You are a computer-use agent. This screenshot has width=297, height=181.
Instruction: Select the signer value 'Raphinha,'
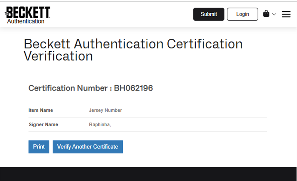tap(100, 125)
